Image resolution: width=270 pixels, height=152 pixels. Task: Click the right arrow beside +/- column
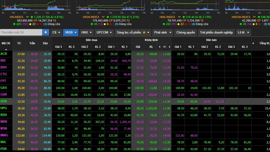click(x=170, y=47)
